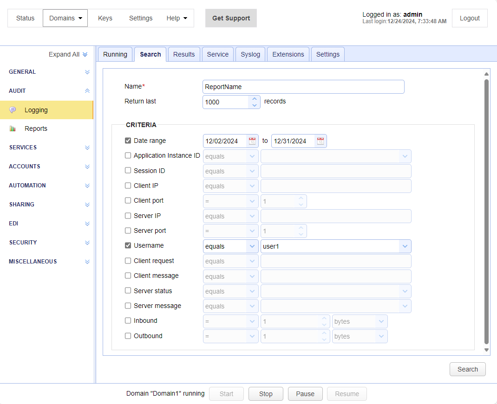This screenshot has width=497, height=404.
Task: Expand the SECURITY section chevron
Action: tap(87, 243)
